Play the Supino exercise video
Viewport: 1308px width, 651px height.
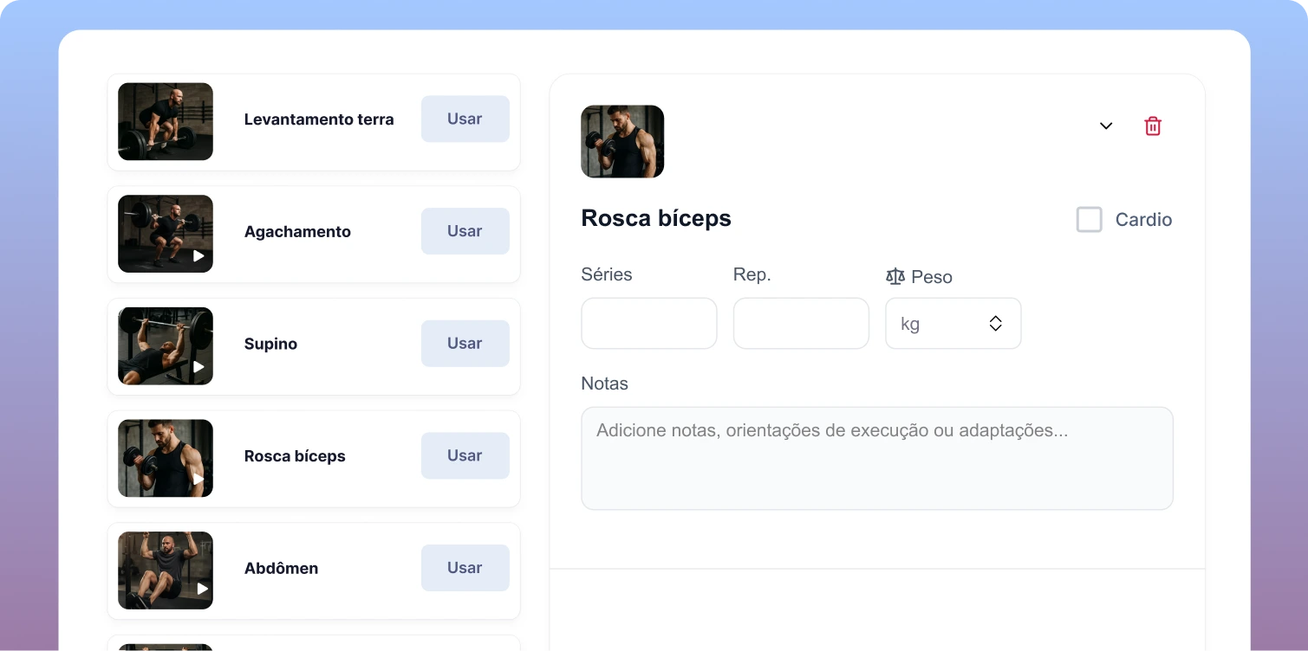pos(198,367)
